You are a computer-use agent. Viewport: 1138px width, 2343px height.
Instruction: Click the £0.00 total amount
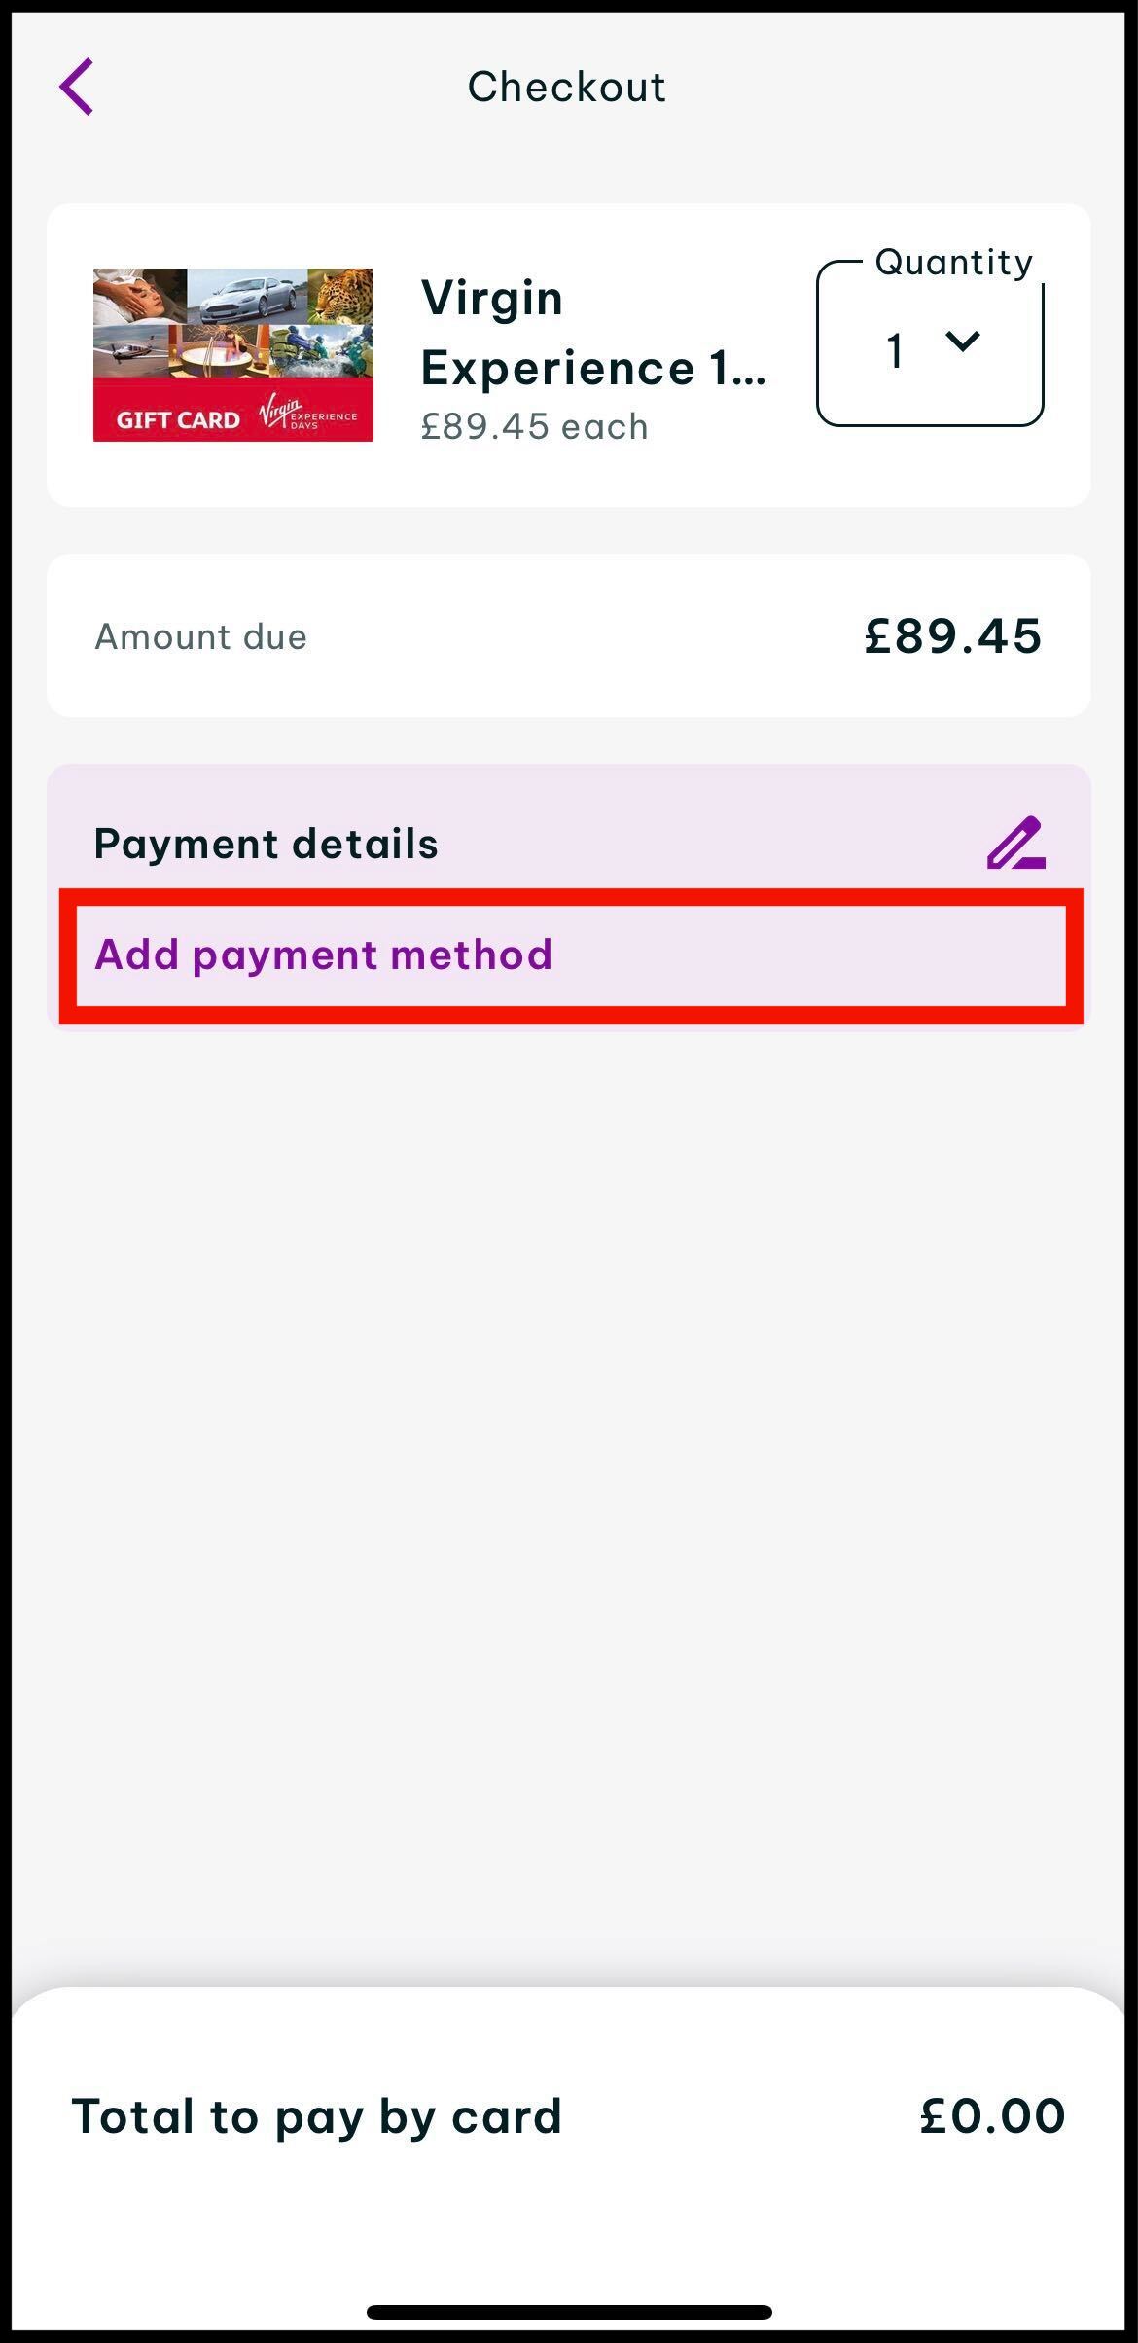992,2115
